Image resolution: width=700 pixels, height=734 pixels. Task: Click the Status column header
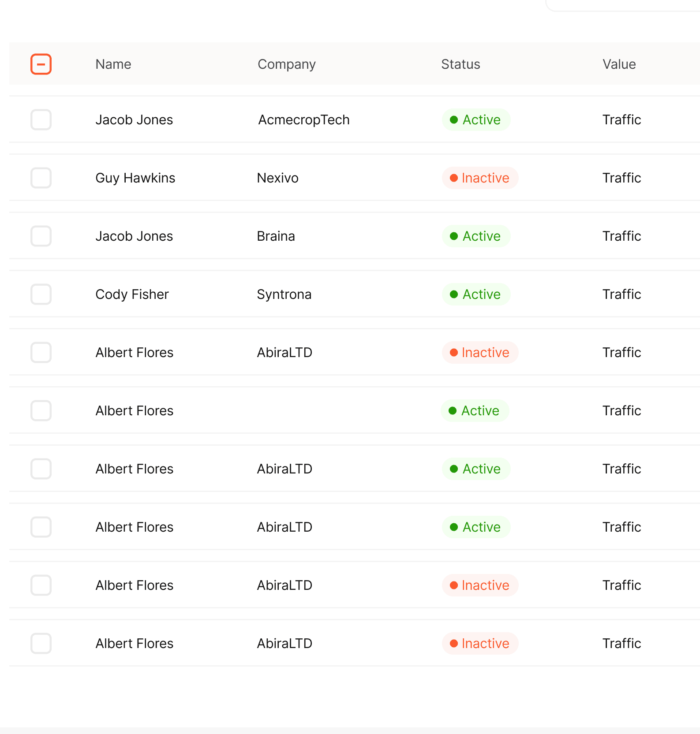point(460,64)
